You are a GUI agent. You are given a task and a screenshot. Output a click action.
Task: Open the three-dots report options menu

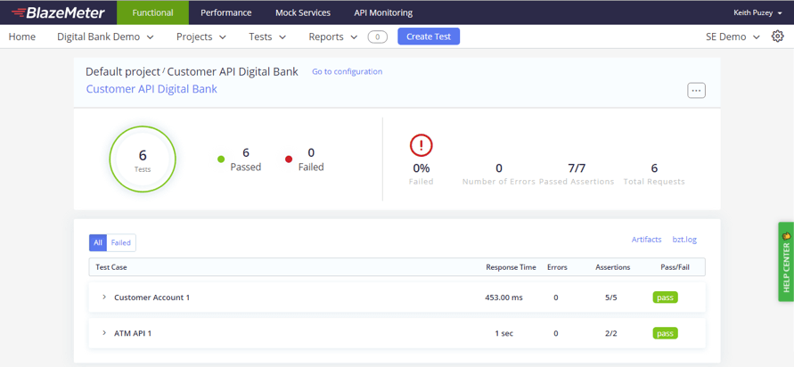click(696, 91)
